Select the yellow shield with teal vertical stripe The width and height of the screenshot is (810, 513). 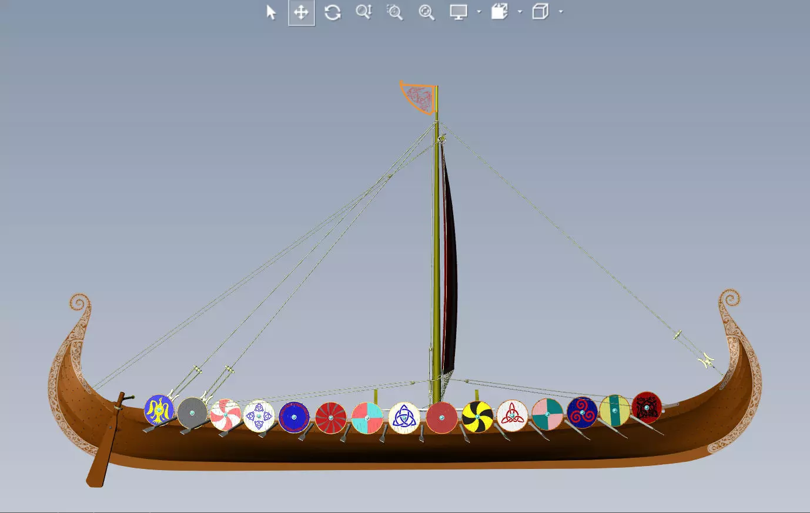point(615,410)
